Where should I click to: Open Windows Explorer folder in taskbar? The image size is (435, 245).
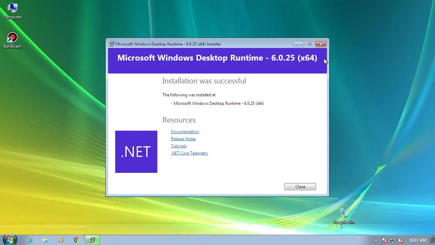pyautogui.click(x=45, y=240)
